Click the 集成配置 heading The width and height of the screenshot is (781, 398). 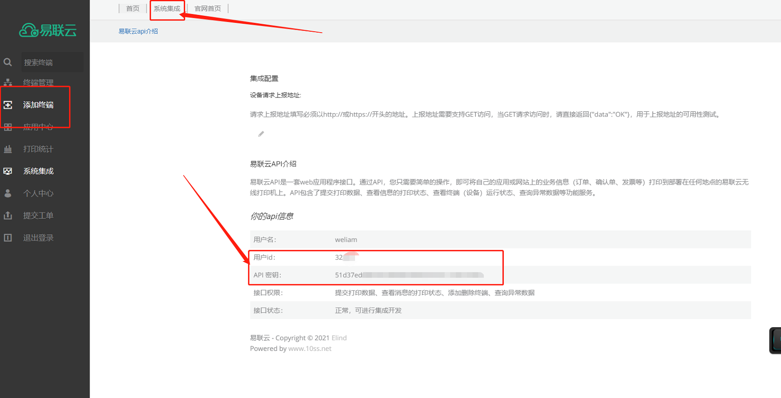coord(264,78)
